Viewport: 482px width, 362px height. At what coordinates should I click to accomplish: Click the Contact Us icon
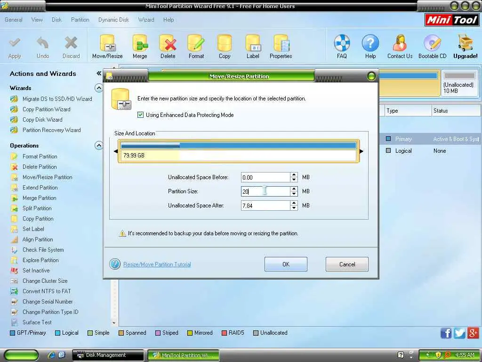pos(400,43)
